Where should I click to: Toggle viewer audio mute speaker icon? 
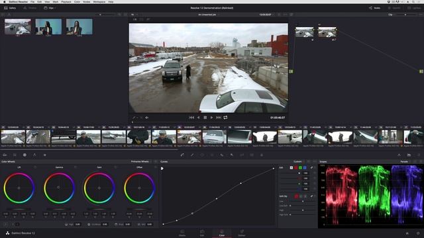click(x=147, y=118)
